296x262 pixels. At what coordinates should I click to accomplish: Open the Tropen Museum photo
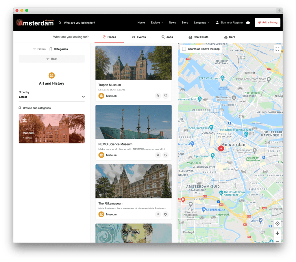tap(134, 63)
